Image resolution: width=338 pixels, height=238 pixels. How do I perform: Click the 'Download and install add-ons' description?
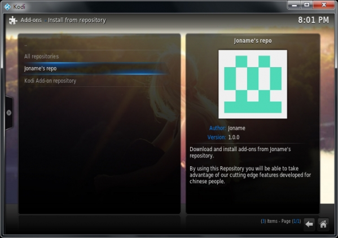tap(240, 152)
